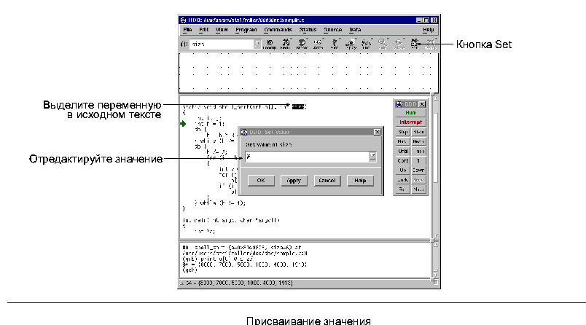Click the Plot toolbar icon

click(367, 44)
